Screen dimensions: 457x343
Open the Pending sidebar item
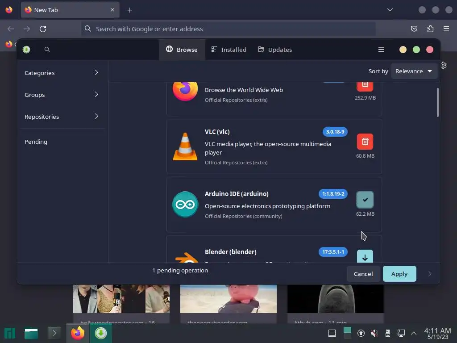coord(36,142)
